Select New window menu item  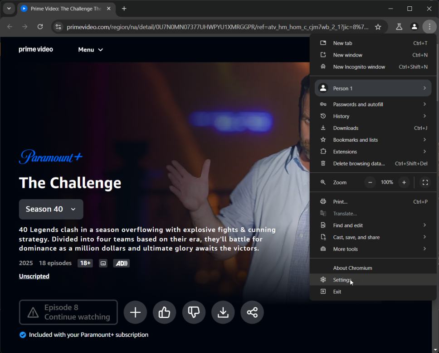373,55
